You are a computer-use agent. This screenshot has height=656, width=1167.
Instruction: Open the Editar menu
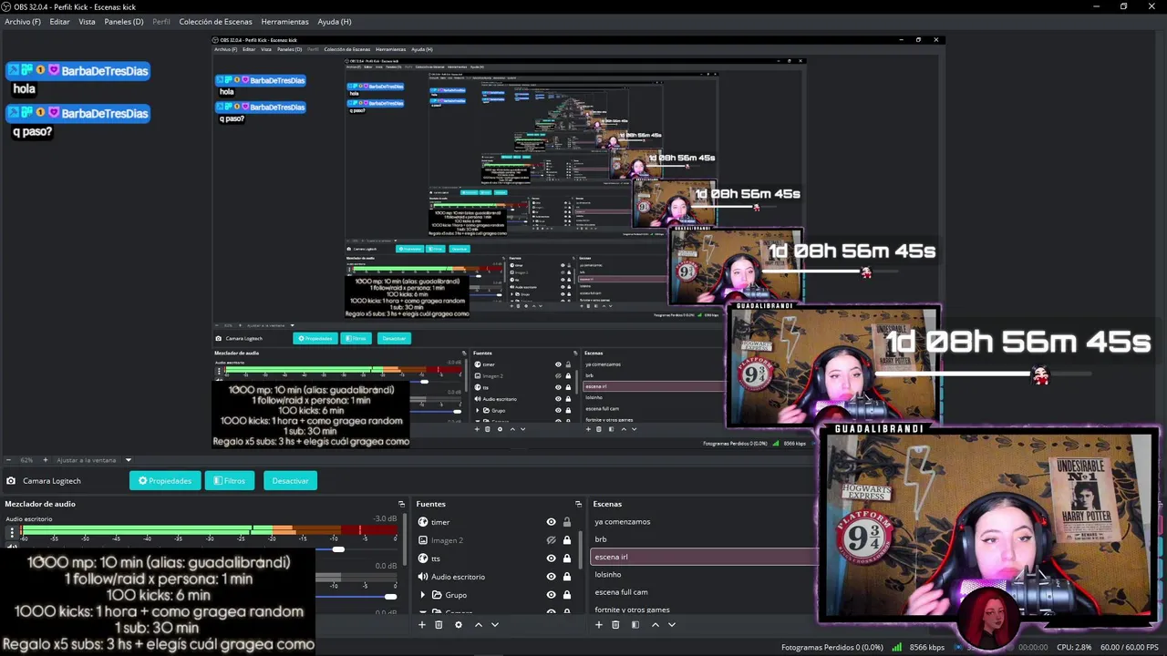(59, 21)
